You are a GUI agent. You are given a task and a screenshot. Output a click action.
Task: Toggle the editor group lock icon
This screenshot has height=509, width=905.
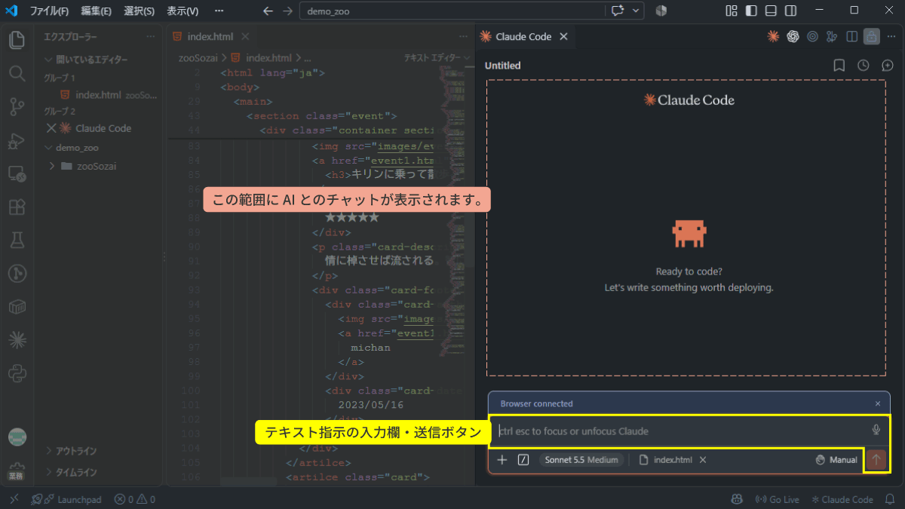(871, 36)
